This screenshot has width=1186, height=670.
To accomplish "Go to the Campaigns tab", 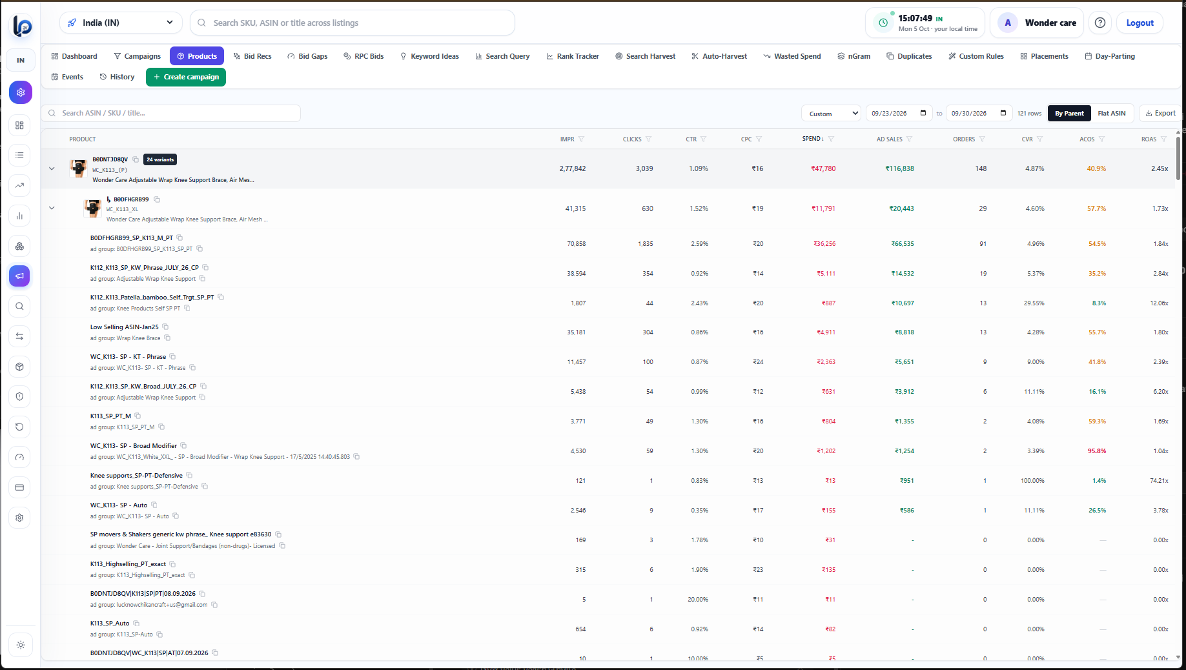I will click(x=137, y=56).
